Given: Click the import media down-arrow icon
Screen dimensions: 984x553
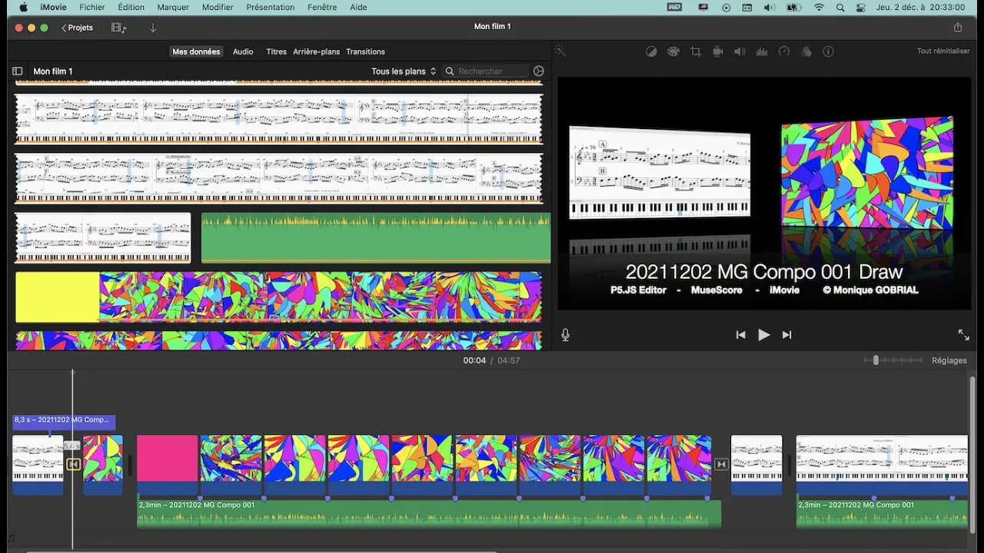Looking at the screenshot, I should (153, 28).
